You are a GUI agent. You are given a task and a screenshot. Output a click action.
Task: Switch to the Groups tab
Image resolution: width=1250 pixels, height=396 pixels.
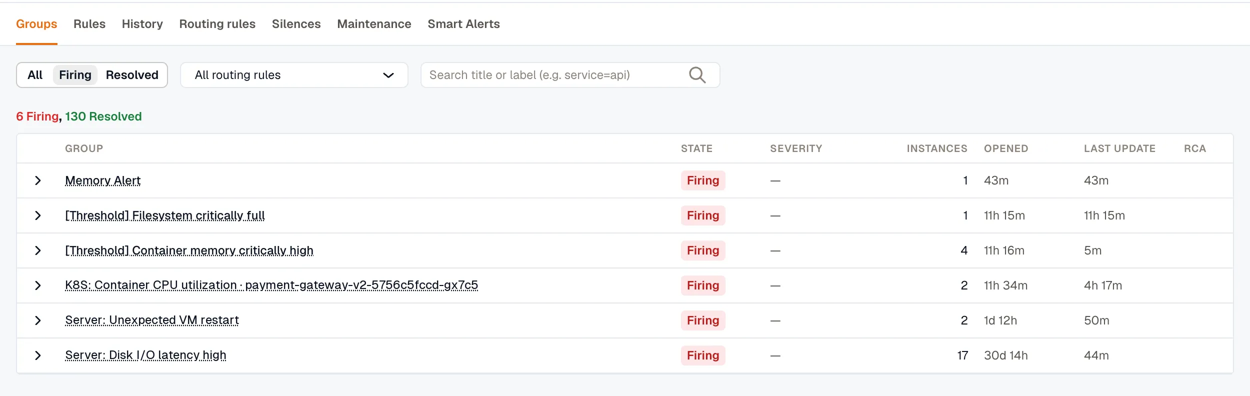pos(36,24)
